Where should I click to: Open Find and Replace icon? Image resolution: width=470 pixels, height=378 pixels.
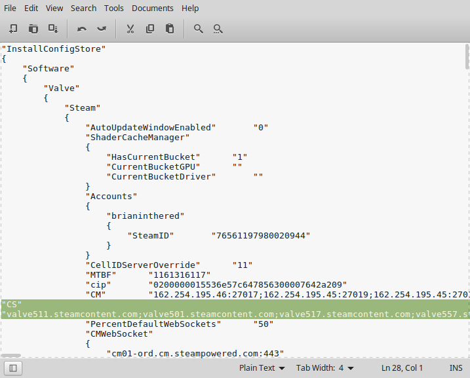coord(218,29)
